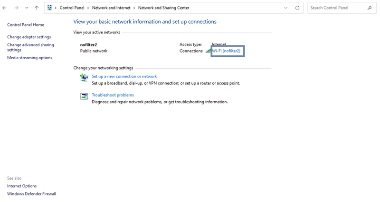Screen dimensions: 380x202
Task: Select the Control Panel breadcrumb
Action: tap(72, 8)
